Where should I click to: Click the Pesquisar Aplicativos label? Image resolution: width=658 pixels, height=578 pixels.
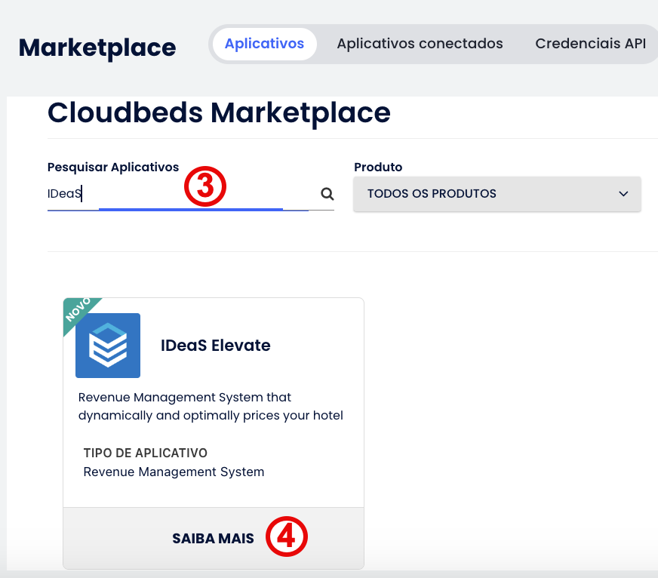[x=113, y=167]
